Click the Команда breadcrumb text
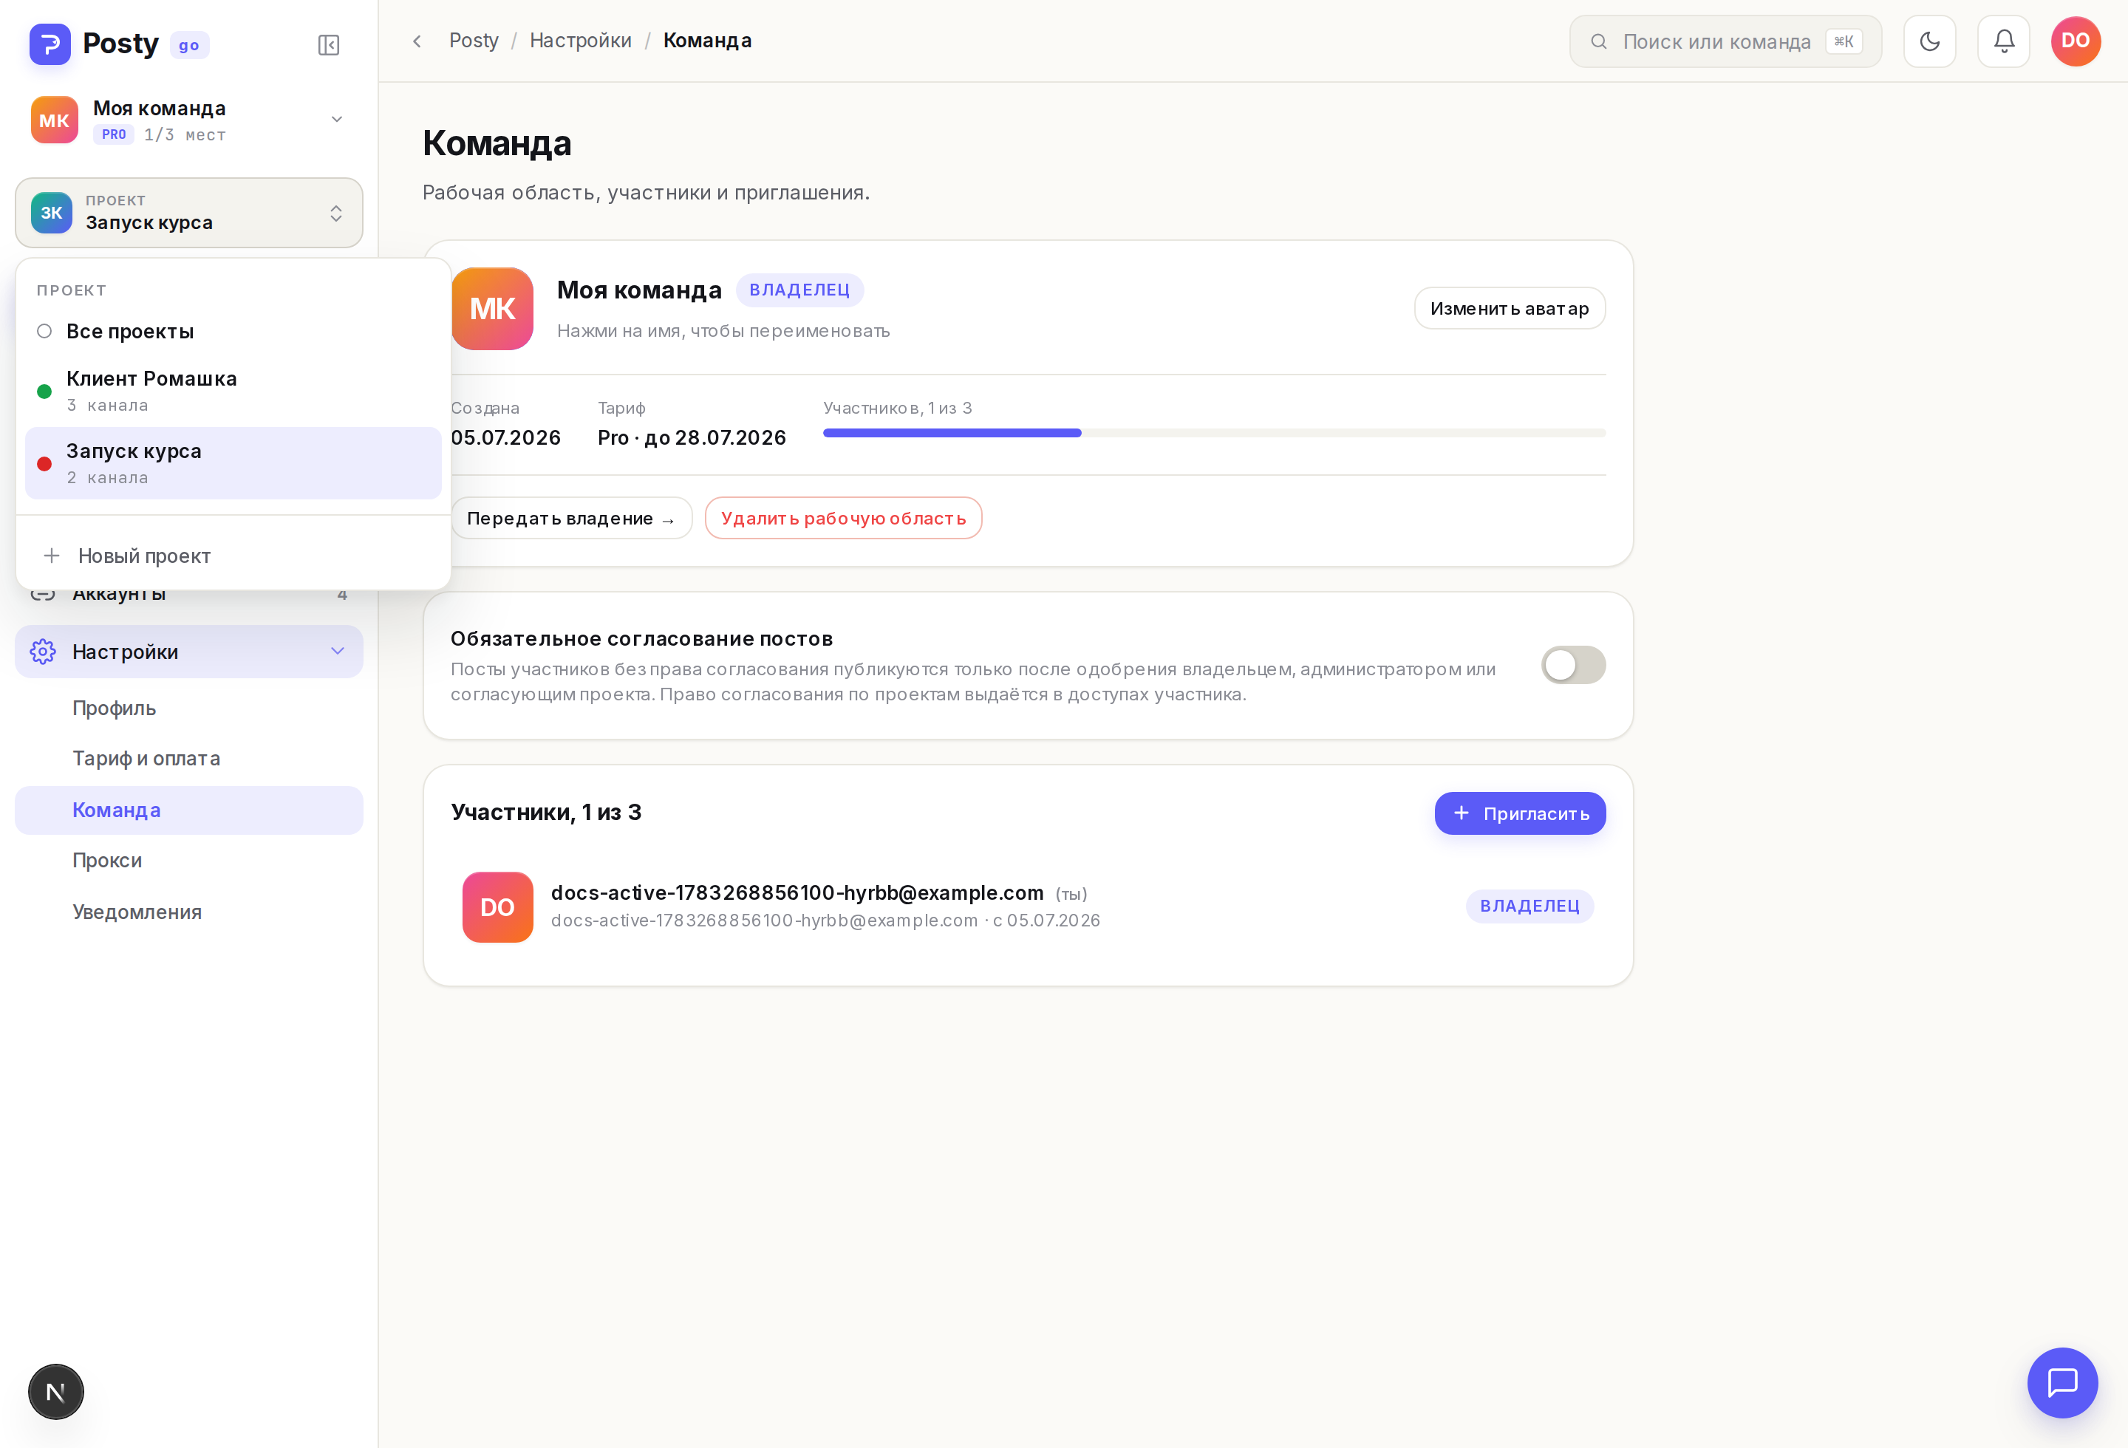The height and width of the screenshot is (1448, 2128). tap(707, 41)
